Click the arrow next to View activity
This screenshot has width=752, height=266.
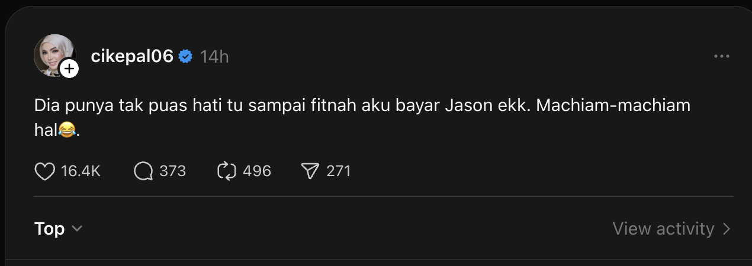coord(727,229)
